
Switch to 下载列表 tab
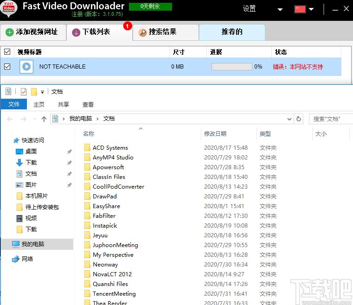coord(100,32)
